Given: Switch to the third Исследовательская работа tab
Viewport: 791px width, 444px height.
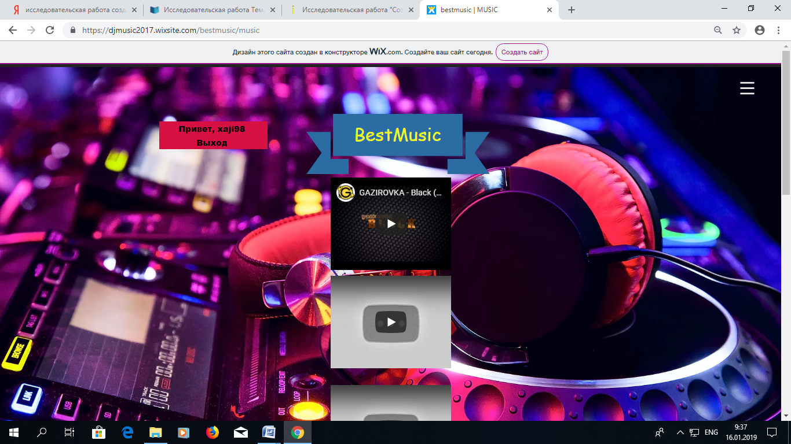Looking at the screenshot, I should [351, 10].
